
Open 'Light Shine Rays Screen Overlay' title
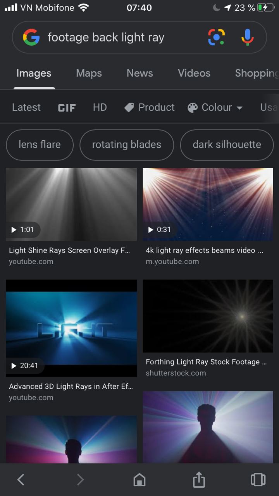click(69, 250)
